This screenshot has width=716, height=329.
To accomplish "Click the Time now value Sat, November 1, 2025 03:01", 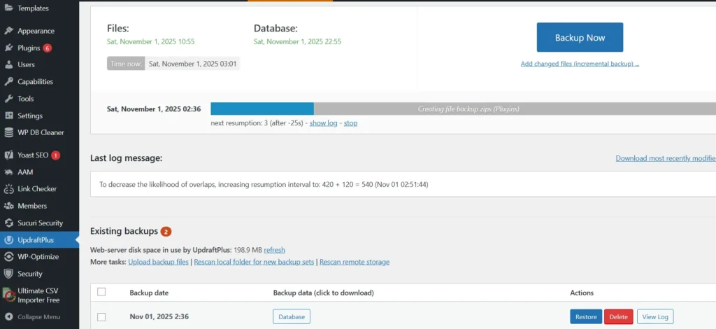I will click(193, 64).
